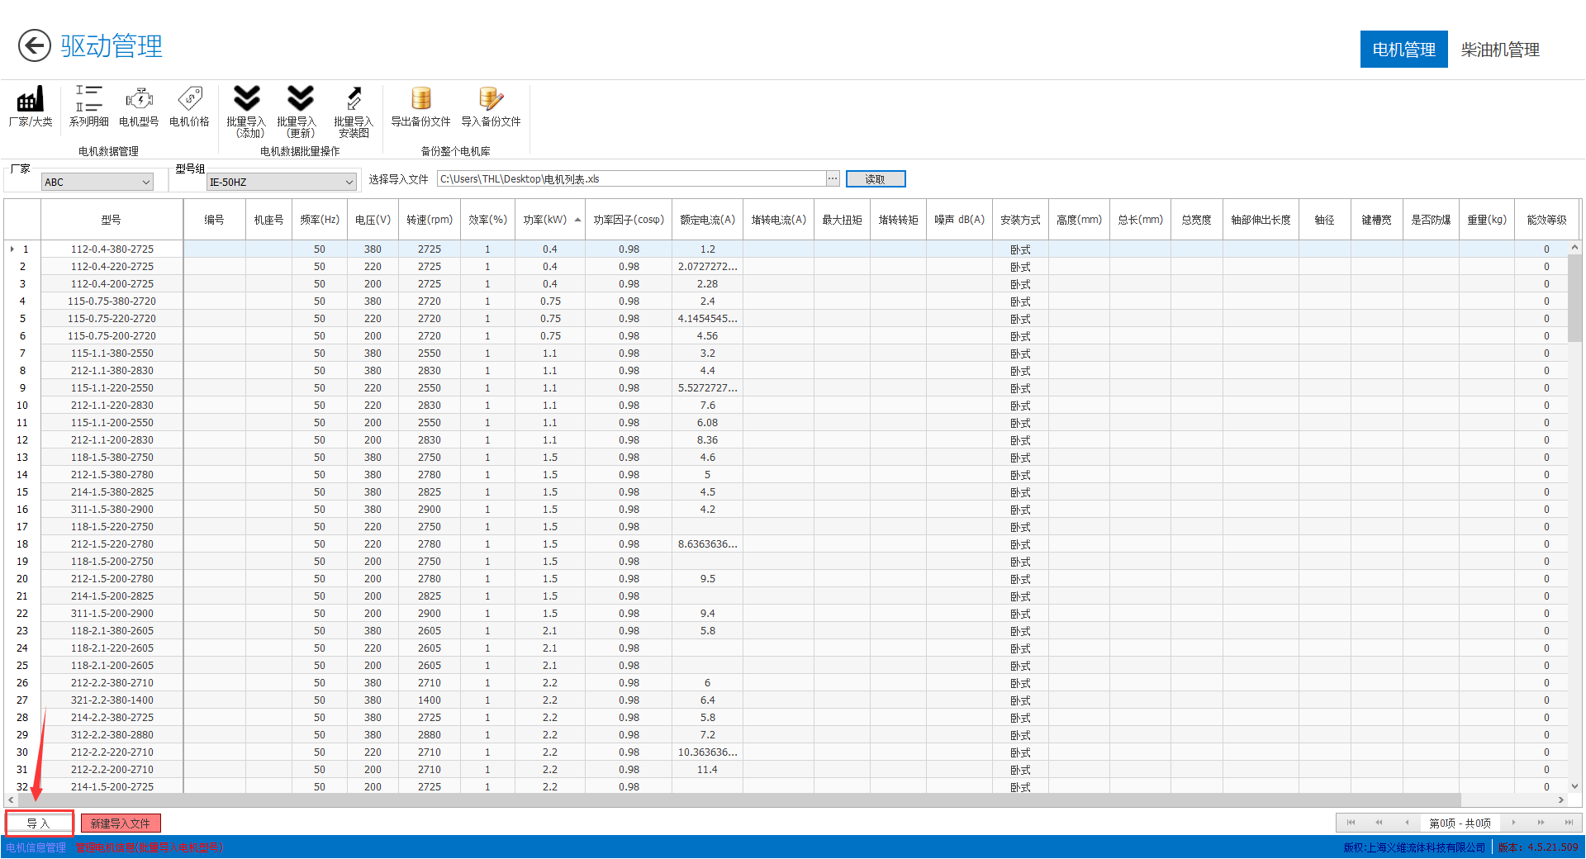Go to last page in pager

(1569, 823)
